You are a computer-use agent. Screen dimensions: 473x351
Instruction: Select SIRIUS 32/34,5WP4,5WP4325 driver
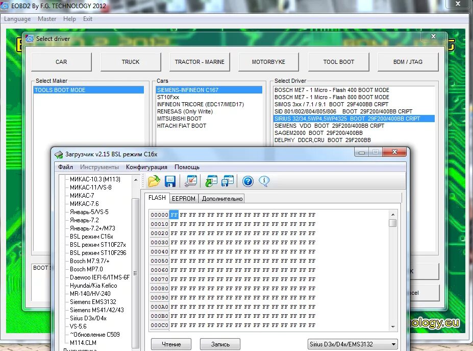pos(354,119)
